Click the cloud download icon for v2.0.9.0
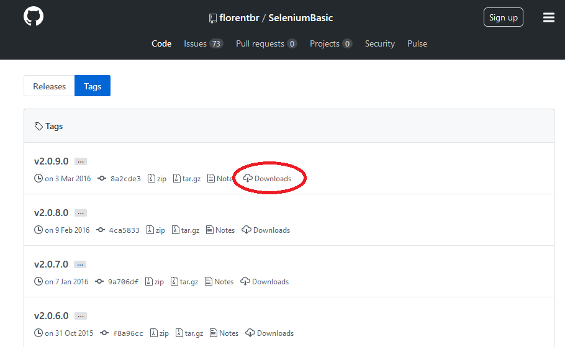Image resolution: width=565 pixels, height=347 pixels. [248, 178]
